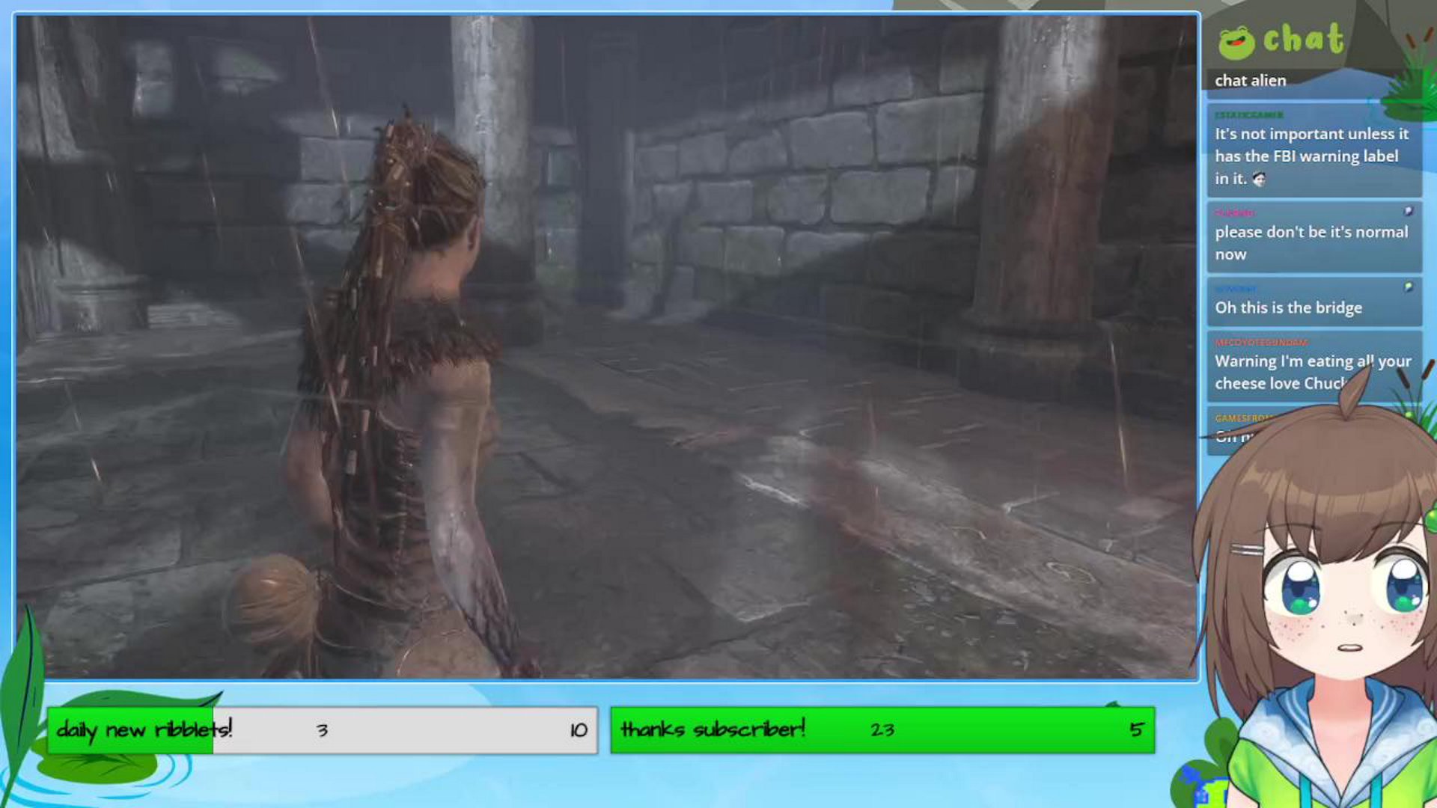Viewport: 1437px width, 808px height.
Task: Click the subscriber count 23
Action: [882, 729]
